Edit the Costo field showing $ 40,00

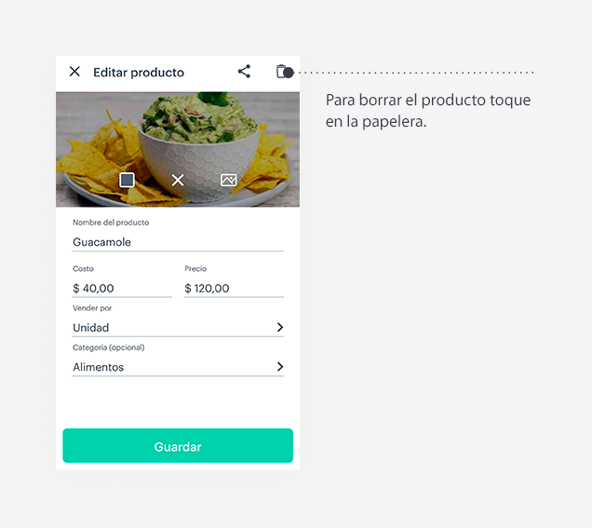pyautogui.click(x=122, y=289)
